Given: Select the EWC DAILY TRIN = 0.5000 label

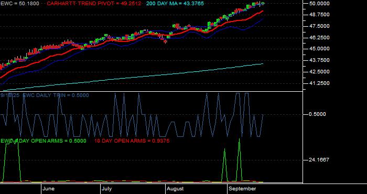Looking at the screenshot, I should tap(56, 95).
